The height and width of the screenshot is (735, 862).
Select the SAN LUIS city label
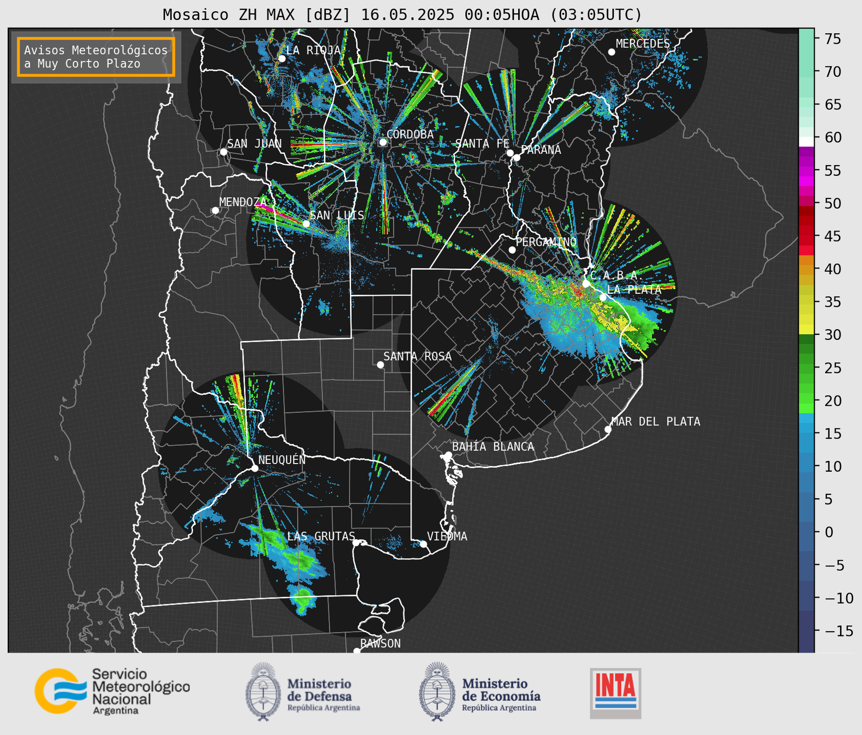pos(337,215)
